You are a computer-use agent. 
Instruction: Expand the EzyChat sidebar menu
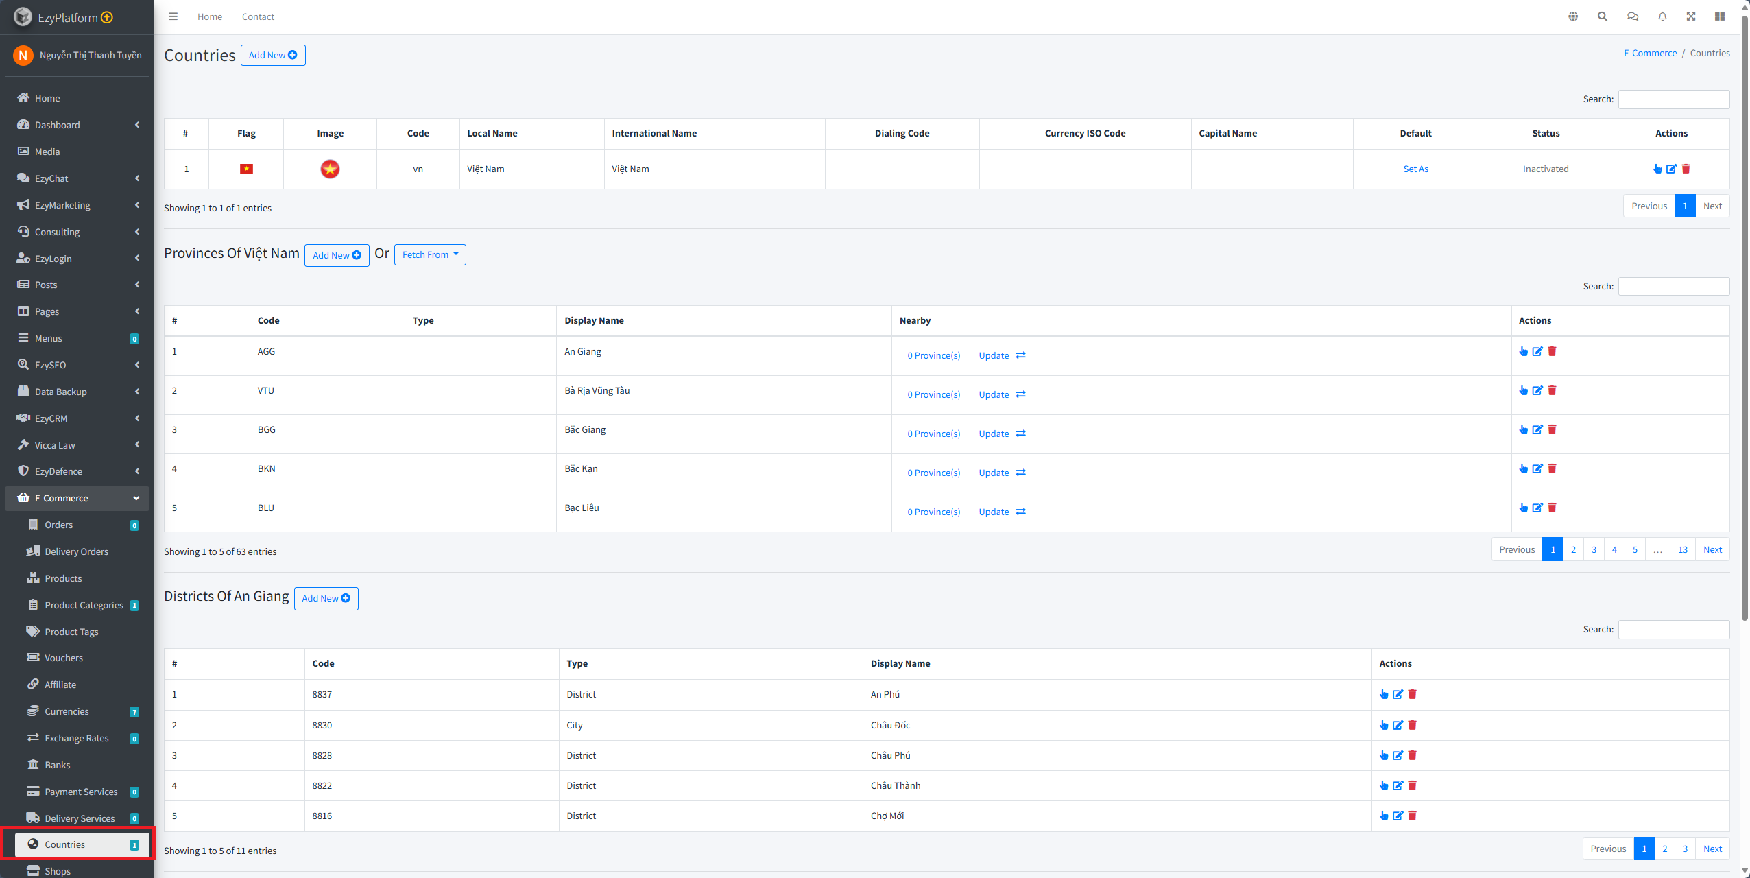(x=77, y=178)
